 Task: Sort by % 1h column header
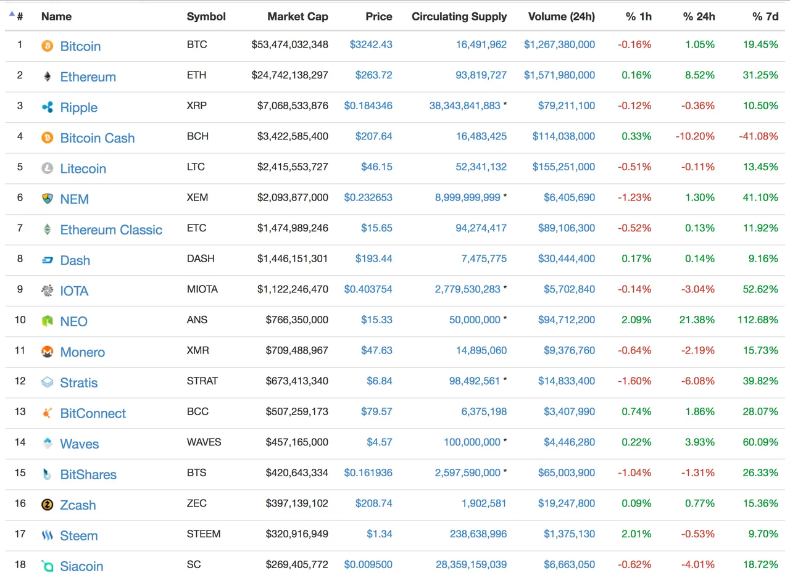[x=638, y=17]
